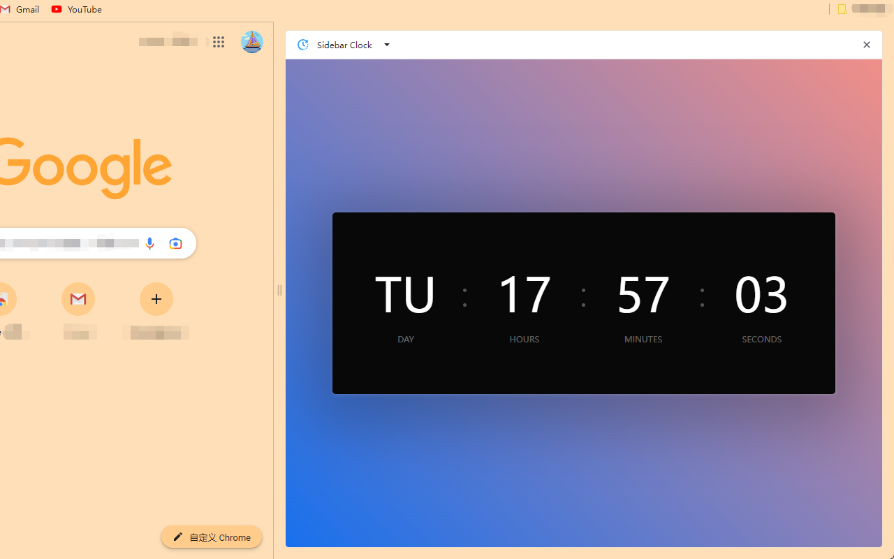Click the yellow note icon near the top-right
Screen dimensions: 894x559
pyautogui.click(x=841, y=8)
